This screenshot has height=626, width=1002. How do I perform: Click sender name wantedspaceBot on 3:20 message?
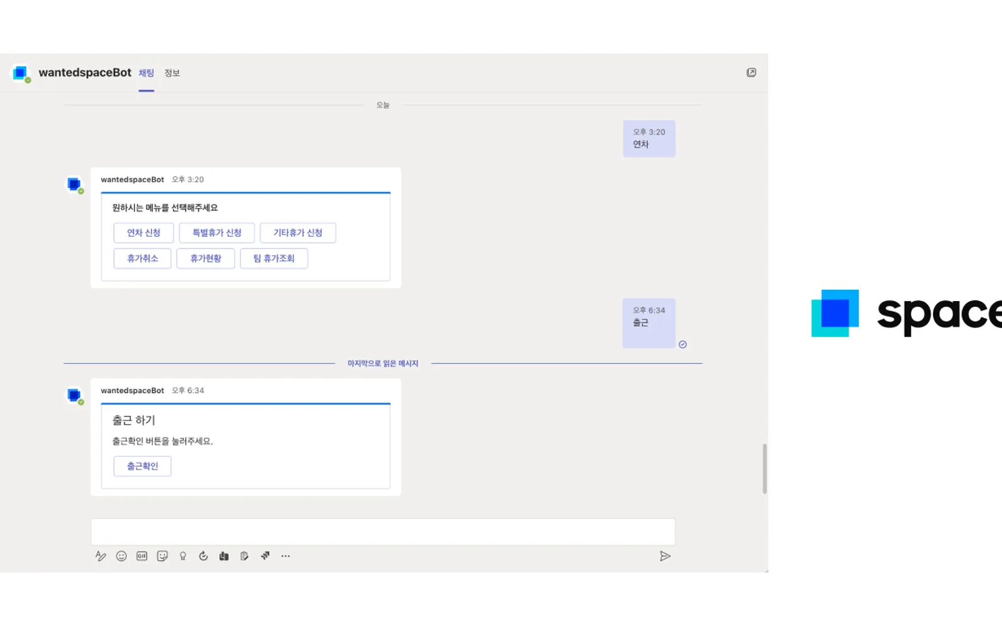(x=132, y=180)
